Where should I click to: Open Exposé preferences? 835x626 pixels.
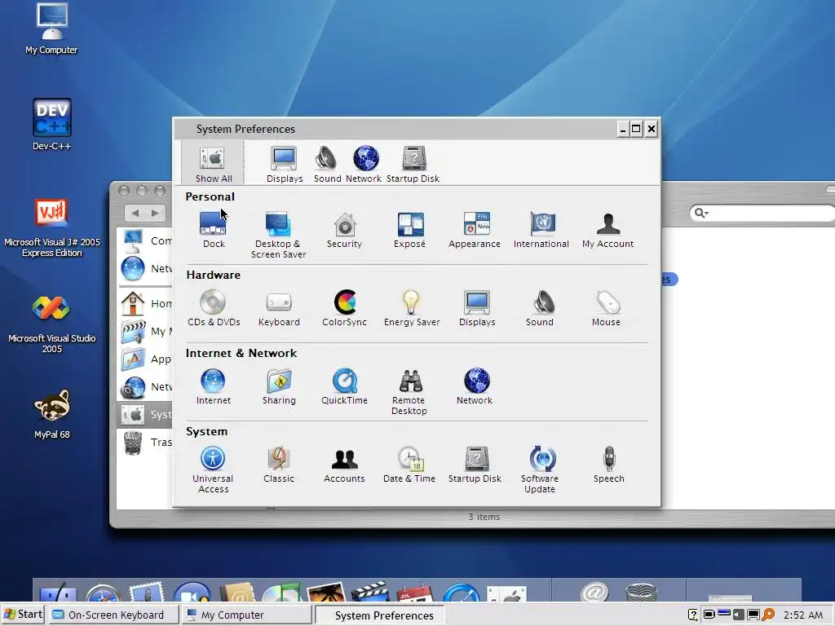pyautogui.click(x=410, y=230)
